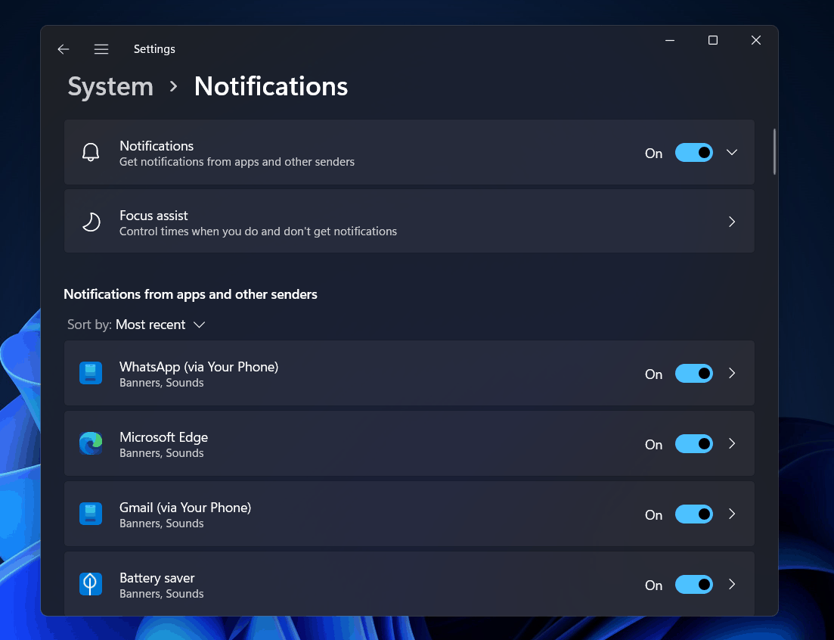Click the WhatsApp Your Phone app icon
This screenshot has height=640, width=834.
91,373
